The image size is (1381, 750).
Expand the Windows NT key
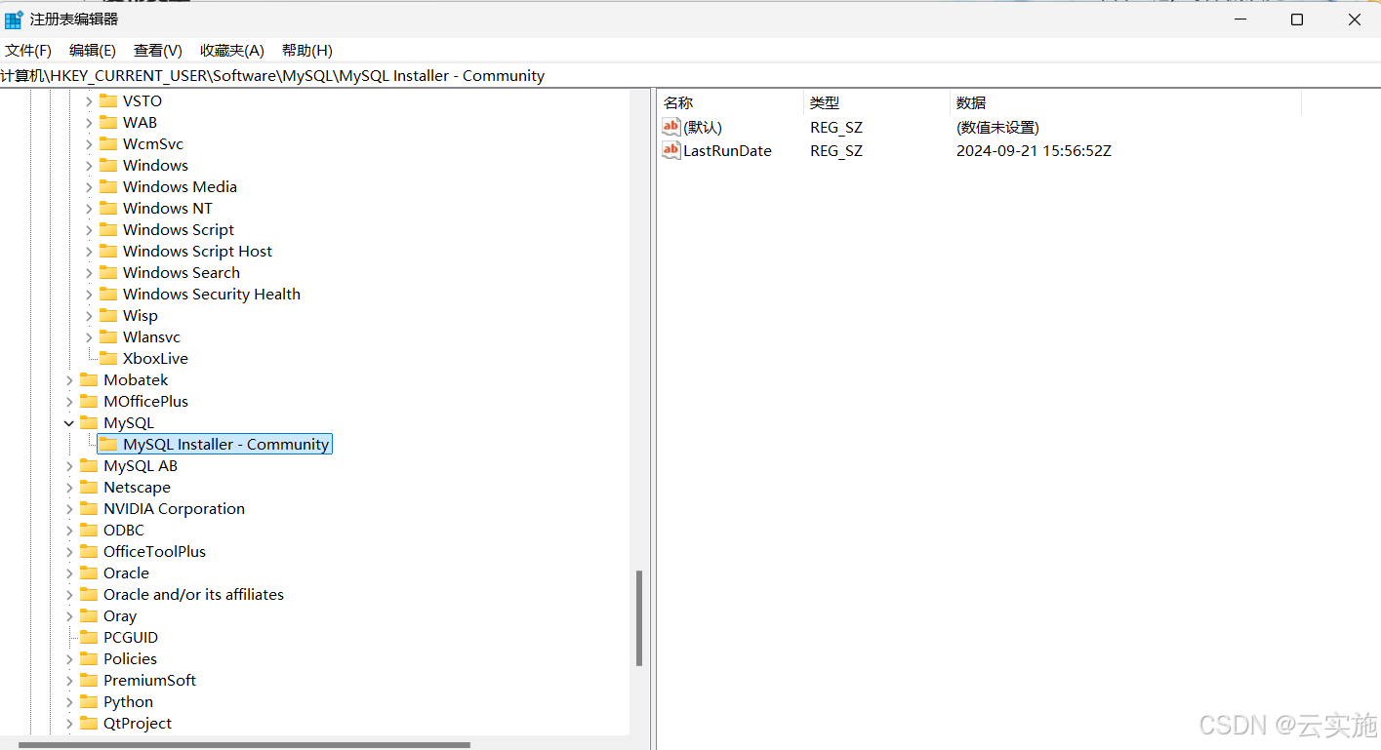tap(89, 209)
